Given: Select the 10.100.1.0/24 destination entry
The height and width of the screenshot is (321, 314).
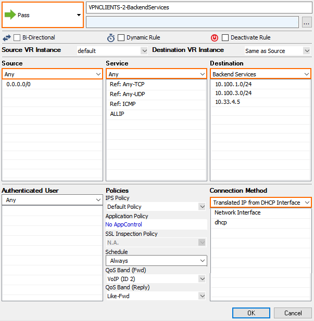Looking at the screenshot, I should 260,84.
